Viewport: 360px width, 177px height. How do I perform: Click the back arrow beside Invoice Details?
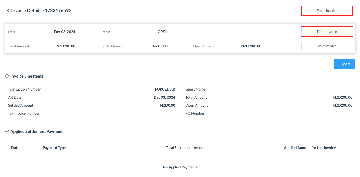pos(8,11)
